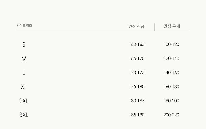Click the 175-180 height value
Image resolution: width=206 pixels, height=129 pixels.
pos(137,87)
